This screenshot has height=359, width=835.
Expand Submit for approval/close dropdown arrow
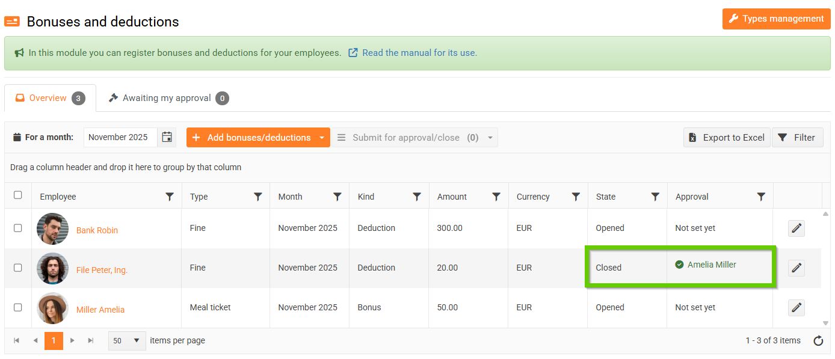[x=490, y=138]
